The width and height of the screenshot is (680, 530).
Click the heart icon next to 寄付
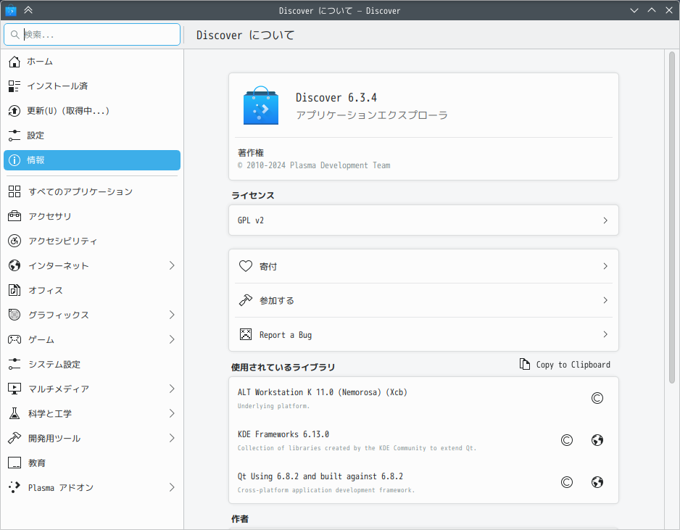tap(246, 266)
